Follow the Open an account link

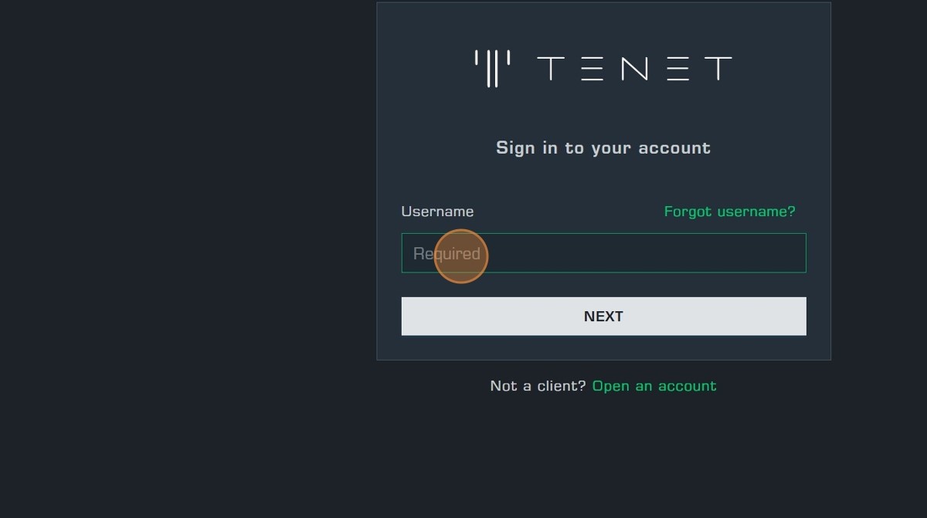pyautogui.click(x=654, y=386)
